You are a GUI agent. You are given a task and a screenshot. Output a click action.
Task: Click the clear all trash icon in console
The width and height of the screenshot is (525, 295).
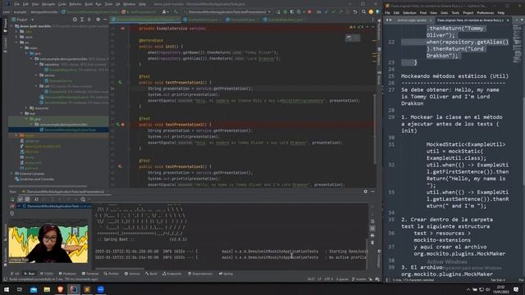click(372, 243)
